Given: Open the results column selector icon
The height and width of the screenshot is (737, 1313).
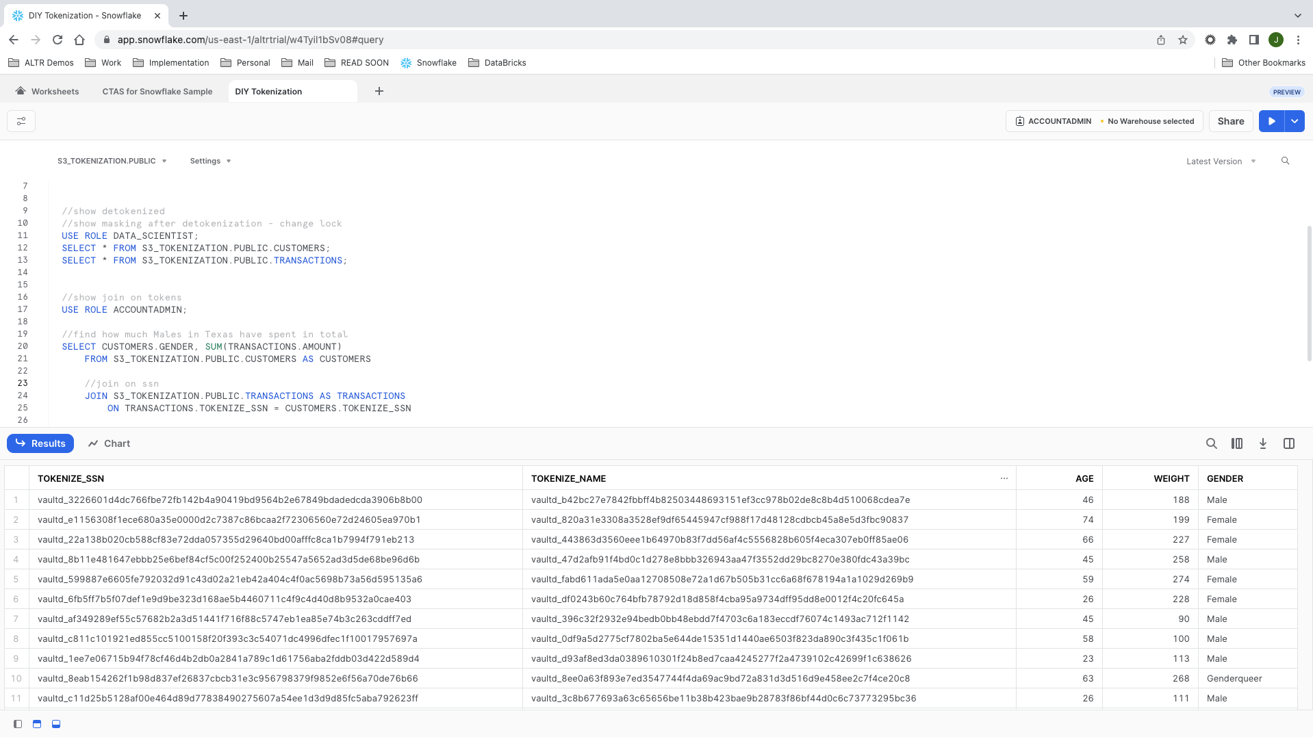Looking at the screenshot, I should pyautogui.click(x=1236, y=443).
